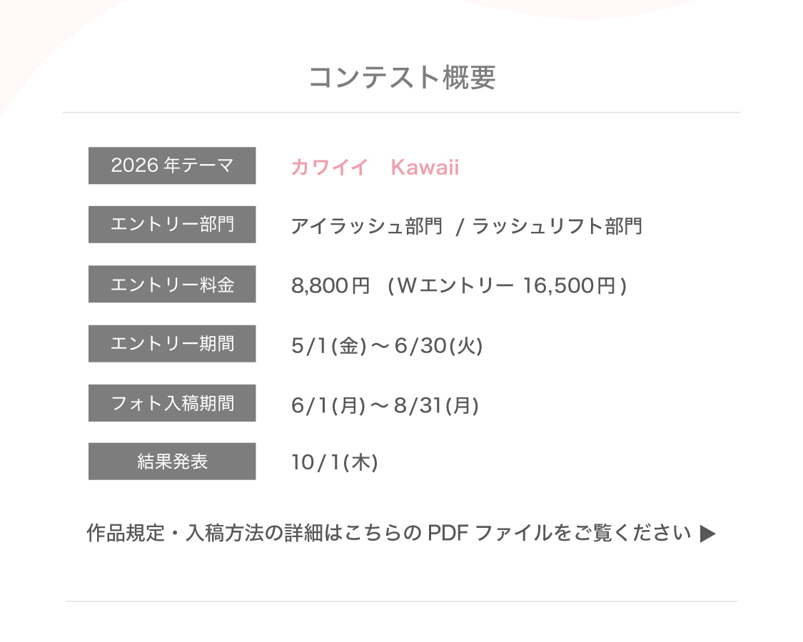Viewport: 803px width, 642px height.
Task: Click the エントリー料金 label box
Action: (172, 285)
